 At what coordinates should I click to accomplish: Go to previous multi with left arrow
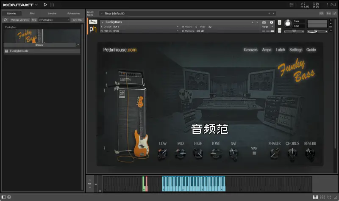pos(269,14)
